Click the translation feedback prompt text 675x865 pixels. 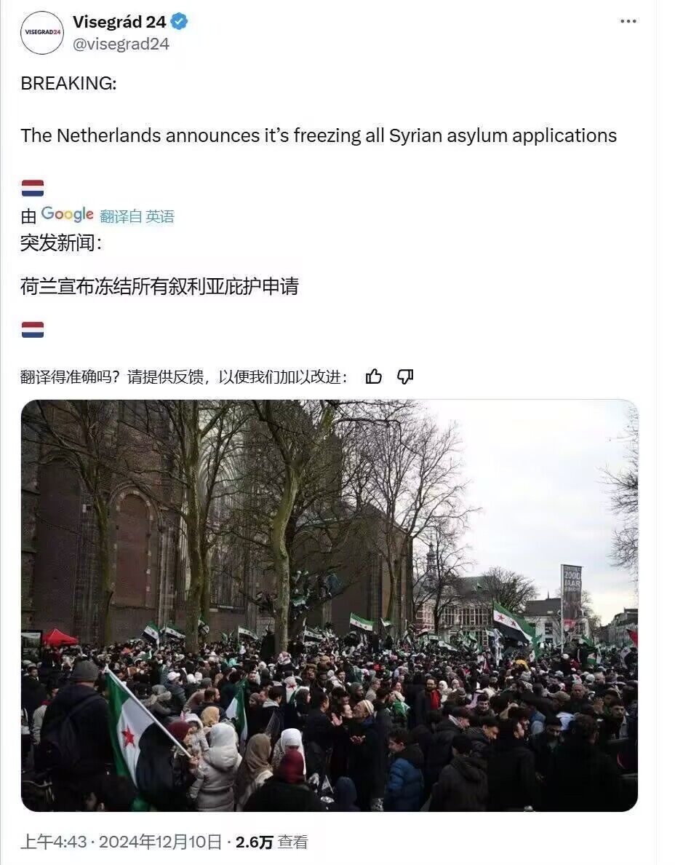(184, 377)
